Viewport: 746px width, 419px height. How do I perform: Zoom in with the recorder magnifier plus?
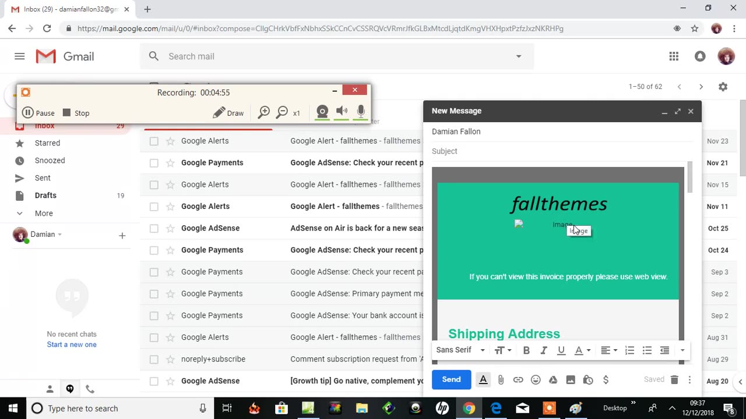264,113
